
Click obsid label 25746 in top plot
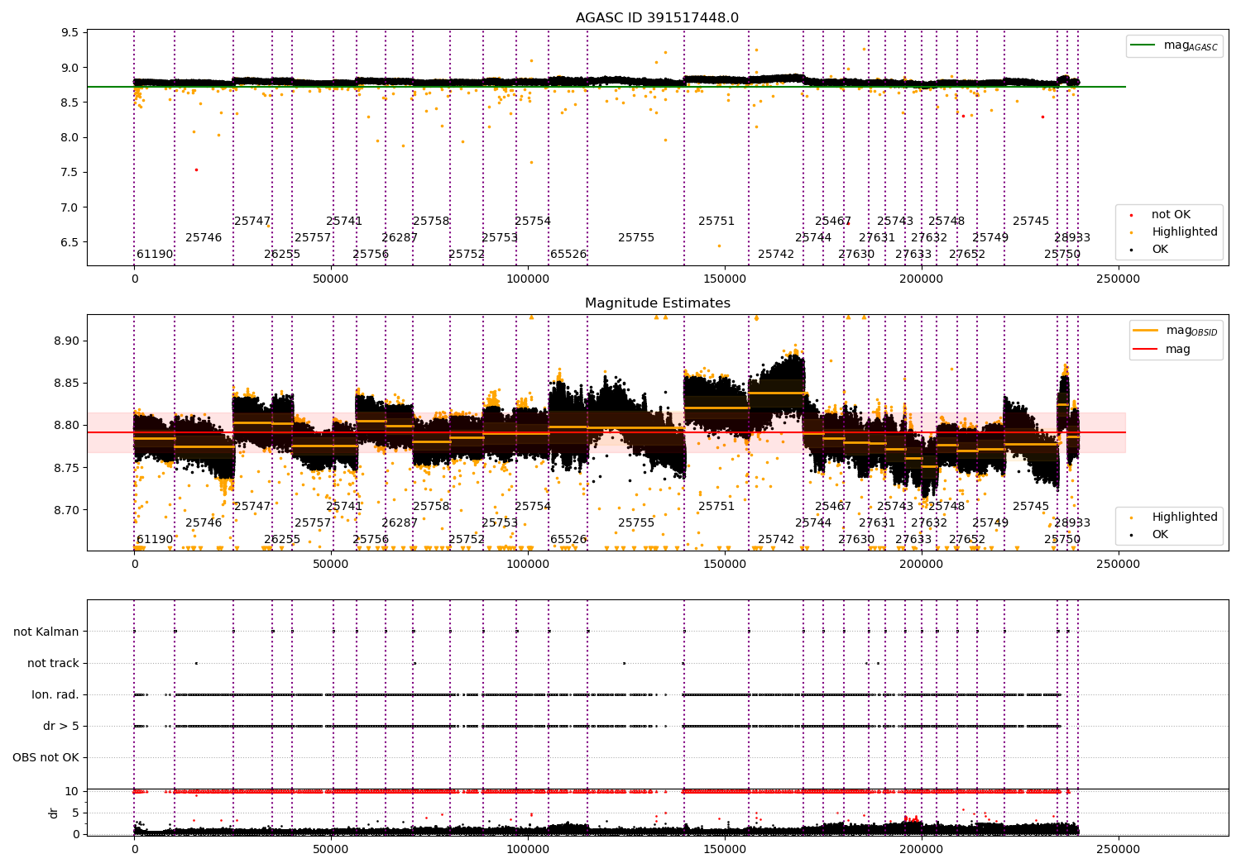click(204, 238)
